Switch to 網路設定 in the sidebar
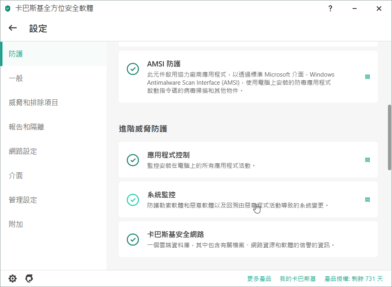Screen dimensions: 392x287 23,151
